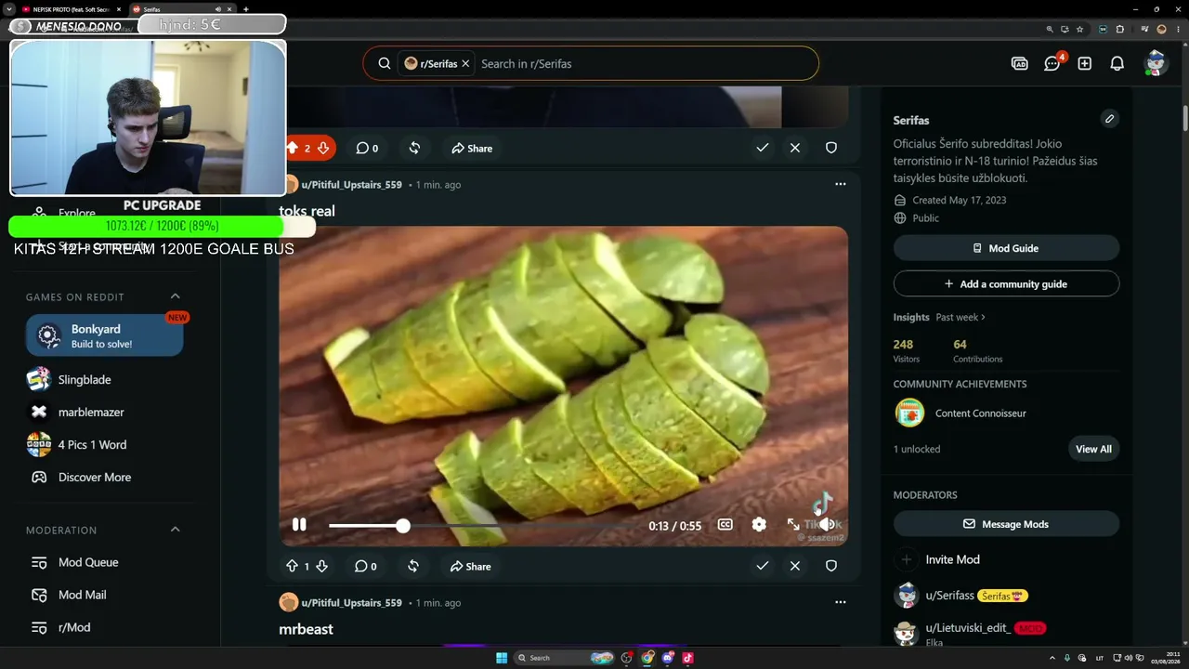Click the crosspost icon under "toks real"

point(413,566)
